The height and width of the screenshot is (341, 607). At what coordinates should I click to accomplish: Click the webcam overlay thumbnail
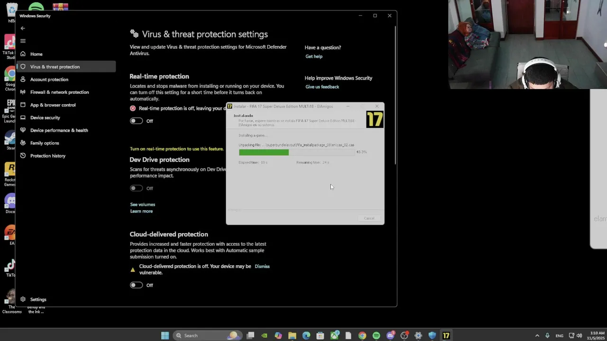coord(527,45)
